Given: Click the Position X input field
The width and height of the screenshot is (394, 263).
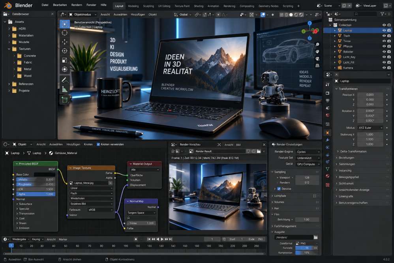Looking at the screenshot, I should 370,95.
